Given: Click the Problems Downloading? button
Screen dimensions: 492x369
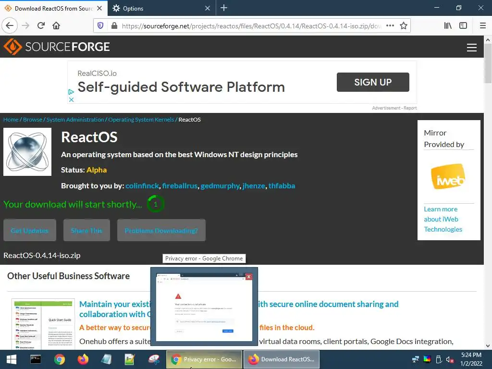Looking at the screenshot, I should click(161, 230).
